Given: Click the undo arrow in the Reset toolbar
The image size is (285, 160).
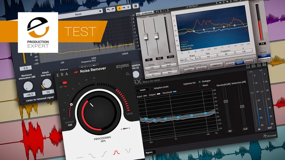Looking at the screenshot, I should pyautogui.click(x=108, y=10).
